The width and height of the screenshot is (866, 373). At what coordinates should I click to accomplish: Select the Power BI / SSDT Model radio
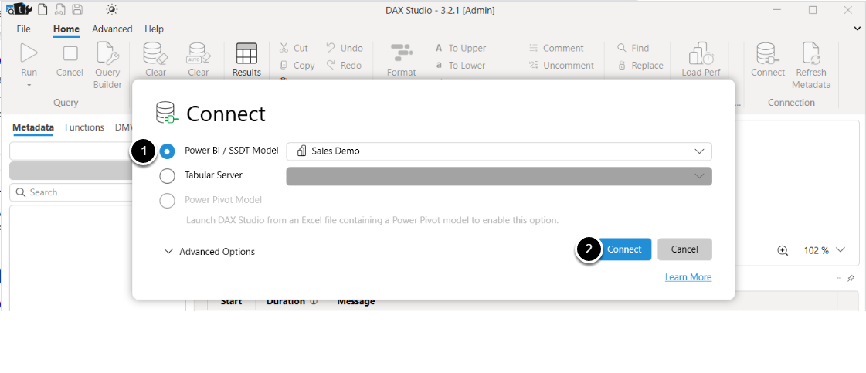(x=167, y=151)
